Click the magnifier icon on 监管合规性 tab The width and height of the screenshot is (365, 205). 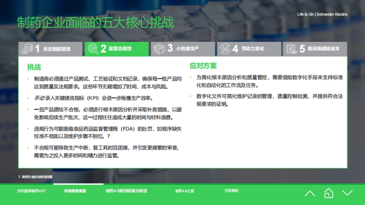(x=93, y=49)
